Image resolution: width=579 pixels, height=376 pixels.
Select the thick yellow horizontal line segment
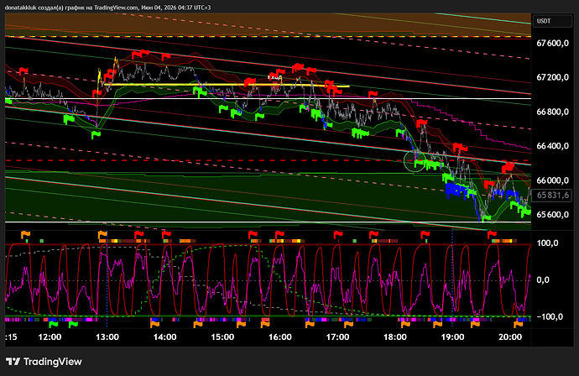(x=227, y=85)
